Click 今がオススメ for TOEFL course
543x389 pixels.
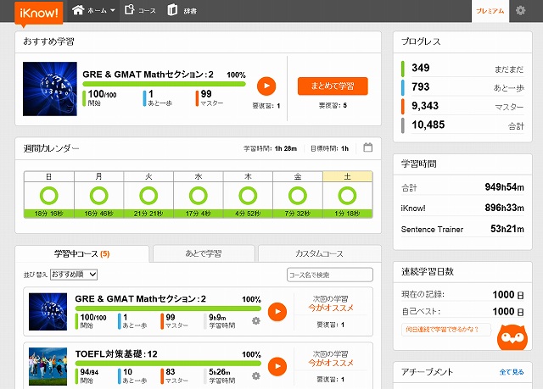[331, 363]
